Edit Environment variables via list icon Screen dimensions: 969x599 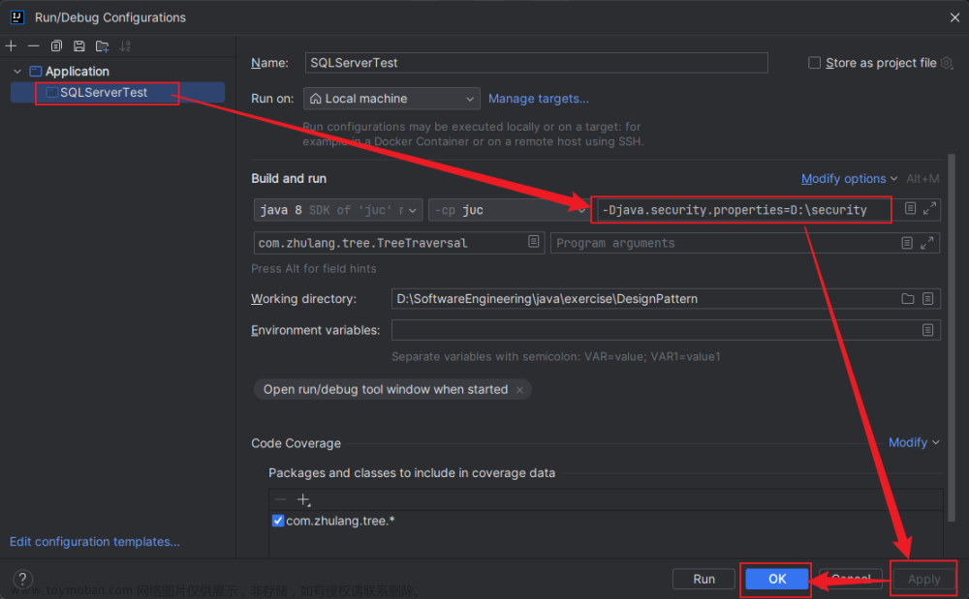(927, 330)
